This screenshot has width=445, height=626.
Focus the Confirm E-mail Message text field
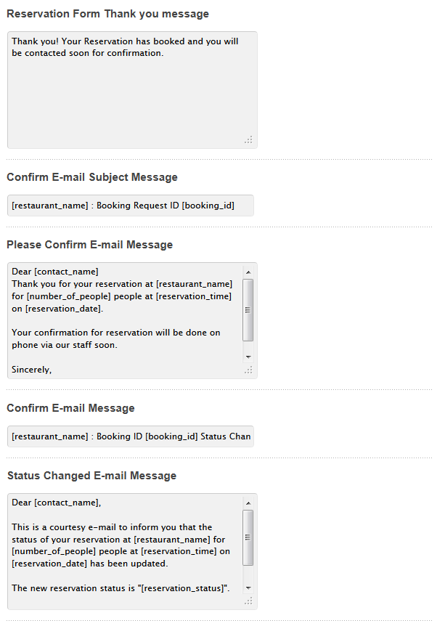coord(131,436)
